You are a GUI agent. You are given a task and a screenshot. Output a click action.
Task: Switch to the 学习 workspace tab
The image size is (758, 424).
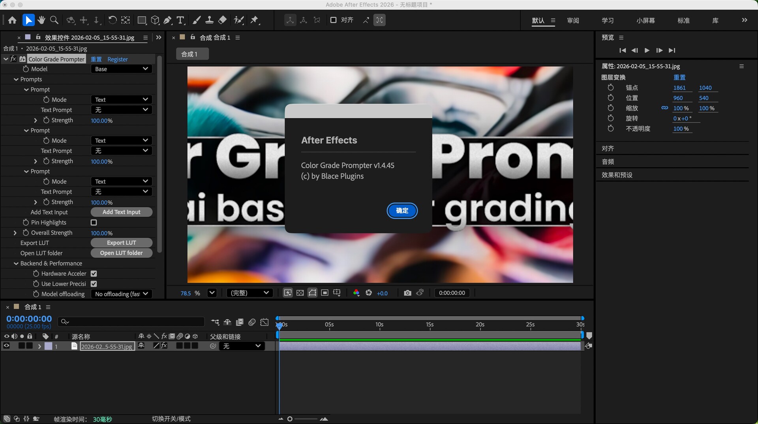coord(608,21)
